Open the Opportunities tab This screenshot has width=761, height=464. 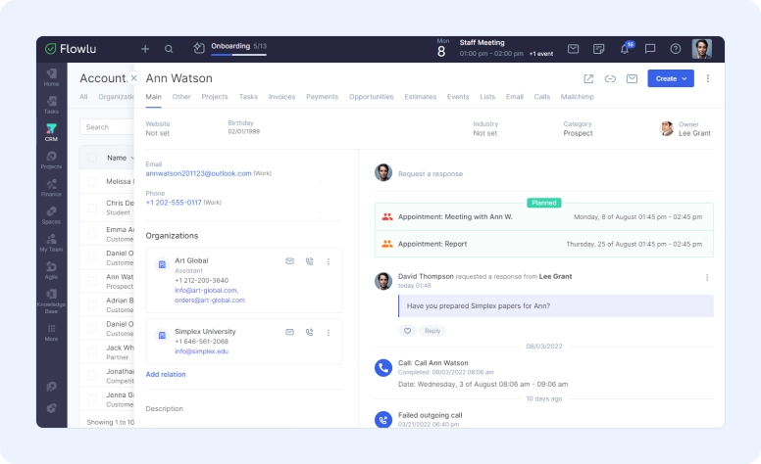(372, 97)
